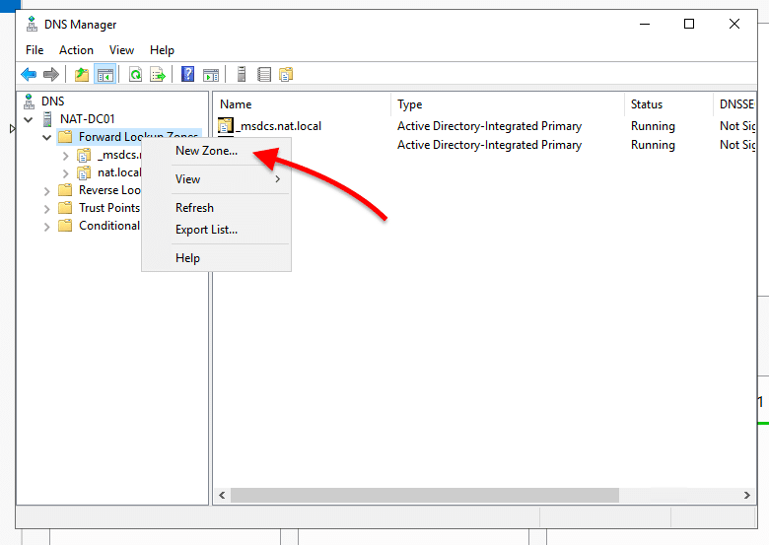Click the Trust Points folder icon
The height and width of the screenshot is (545, 769).
[66, 208]
